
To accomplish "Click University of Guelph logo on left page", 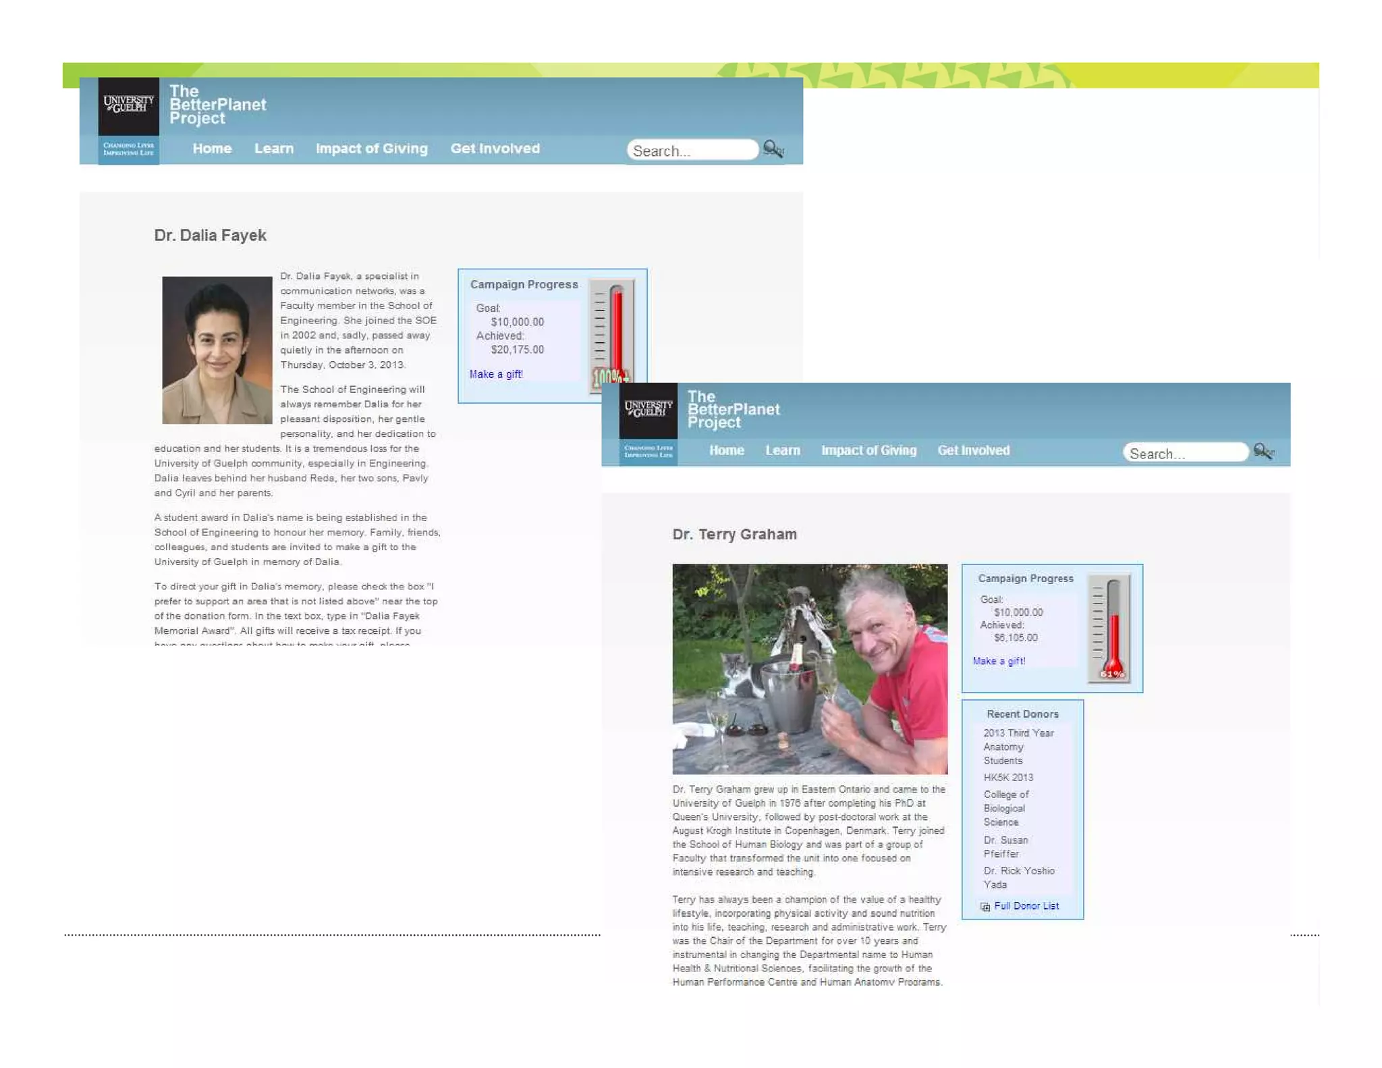I will pyautogui.click(x=128, y=105).
